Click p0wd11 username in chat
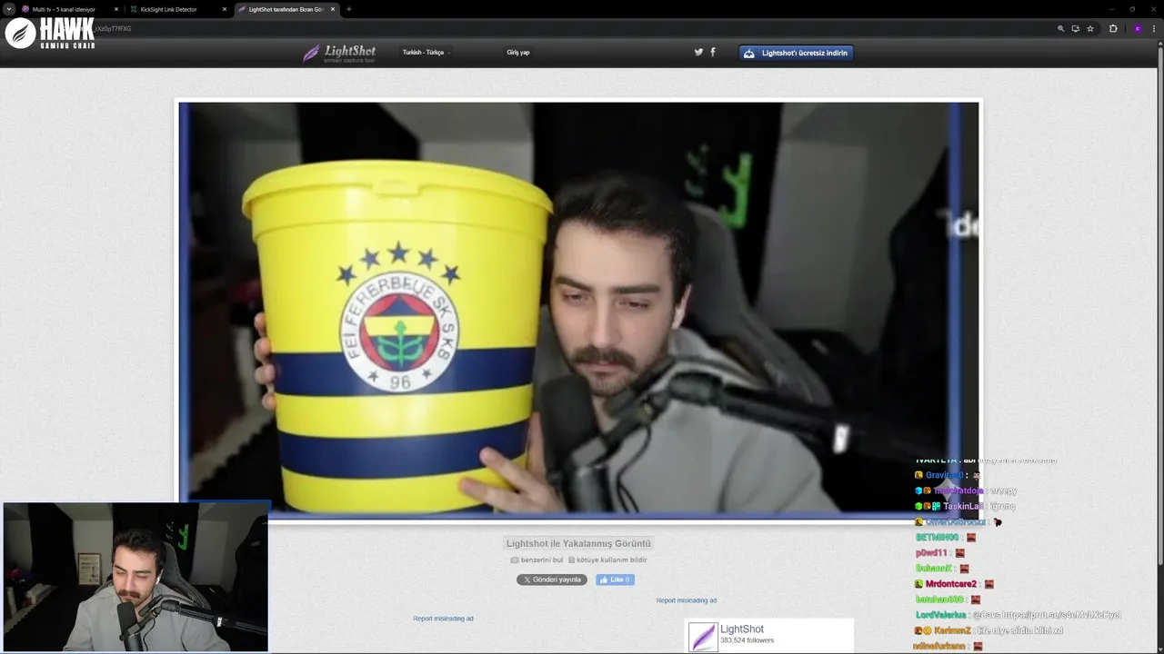 coord(931,553)
